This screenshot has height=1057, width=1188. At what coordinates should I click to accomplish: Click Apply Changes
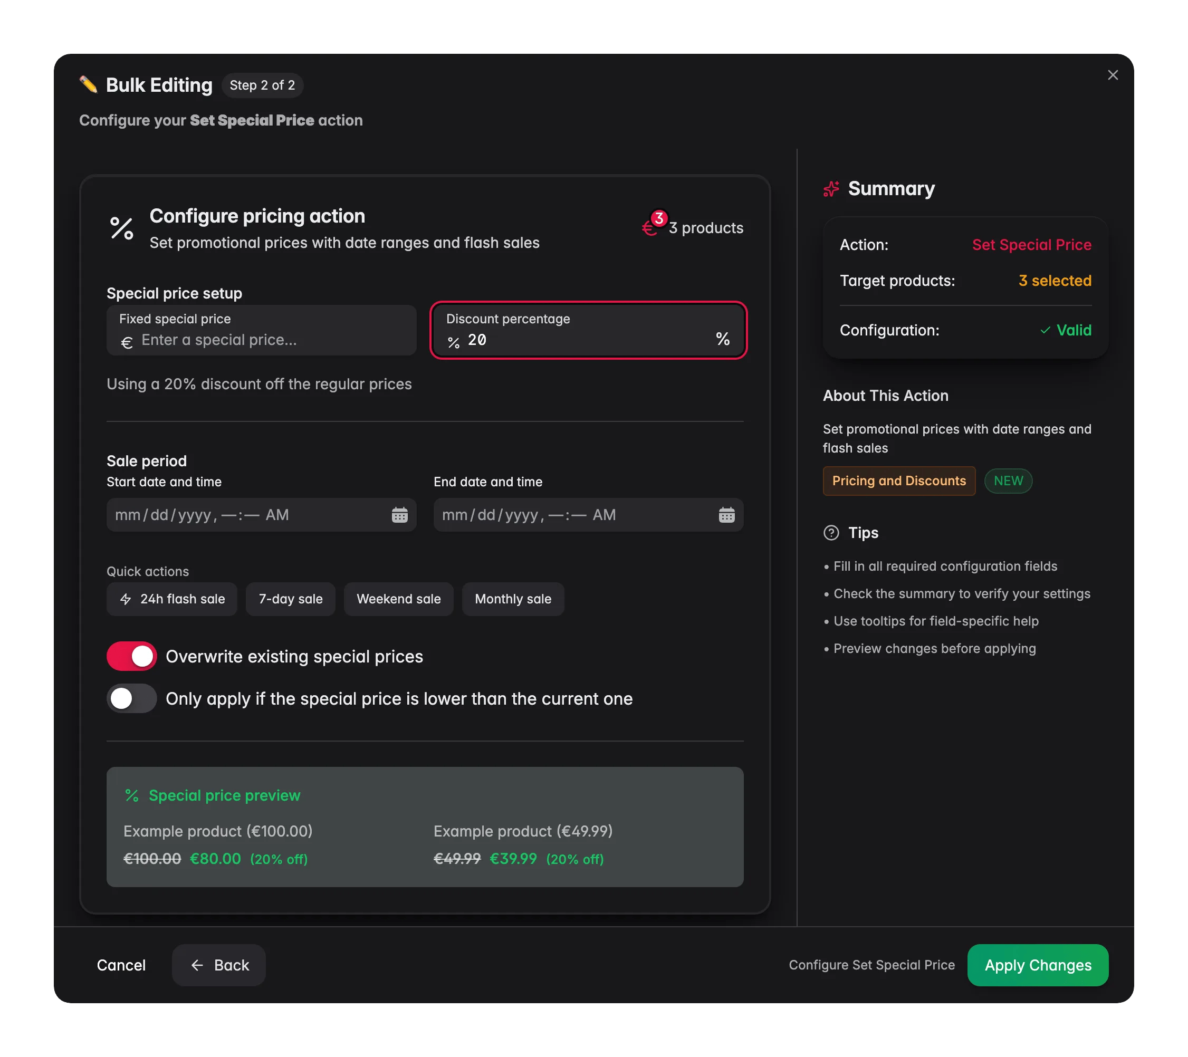click(x=1038, y=965)
